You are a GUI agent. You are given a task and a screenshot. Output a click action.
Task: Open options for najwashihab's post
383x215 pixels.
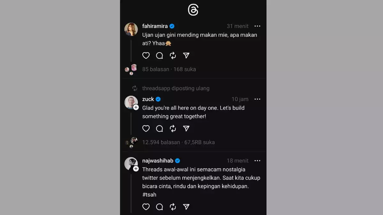[x=257, y=161]
